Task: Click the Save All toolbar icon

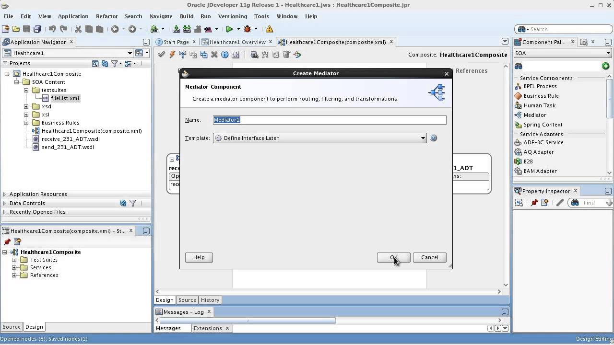Action: 37,29
